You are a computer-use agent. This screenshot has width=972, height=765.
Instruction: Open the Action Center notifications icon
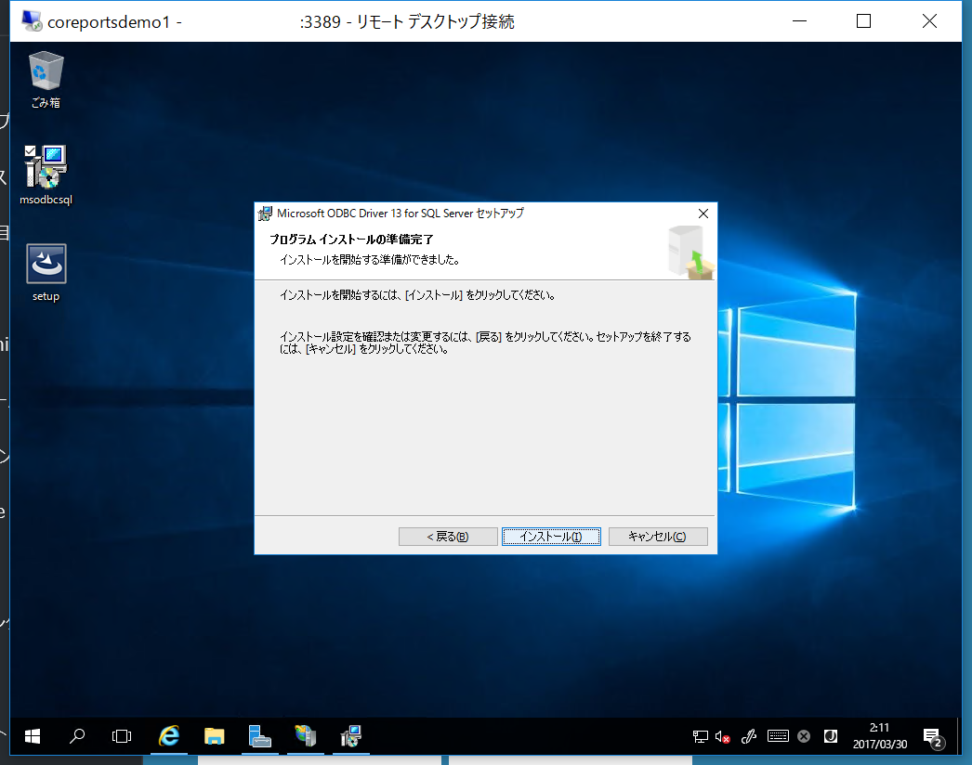click(x=933, y=736)
